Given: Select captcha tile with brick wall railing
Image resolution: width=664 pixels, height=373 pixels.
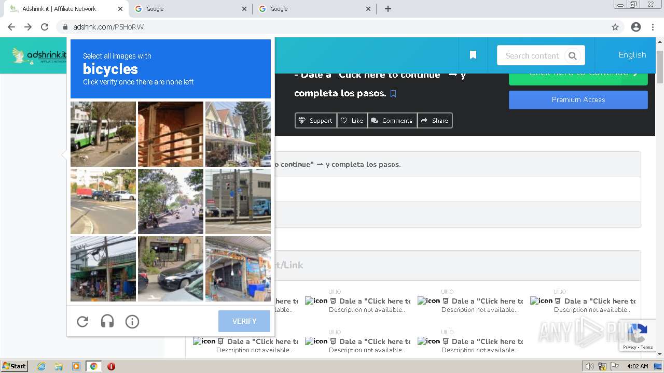Looking at the screenshot, I should pyautogui.click(x=171, y=134).
